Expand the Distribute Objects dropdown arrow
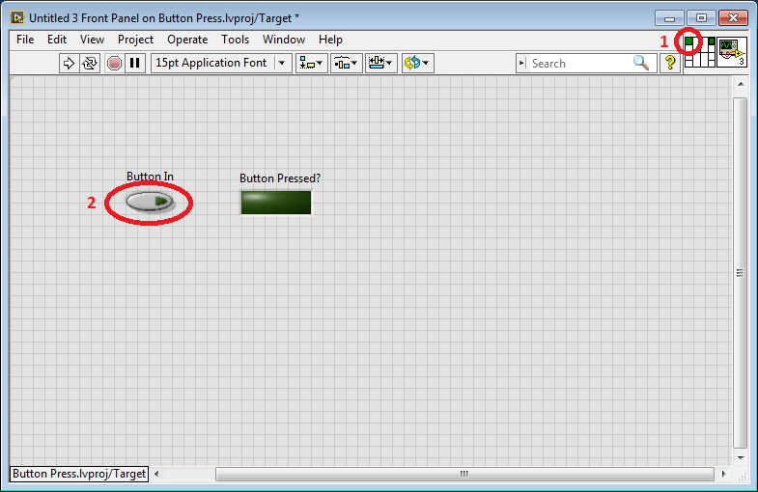Viewport: 758px width, 492px height. [354, 64]
